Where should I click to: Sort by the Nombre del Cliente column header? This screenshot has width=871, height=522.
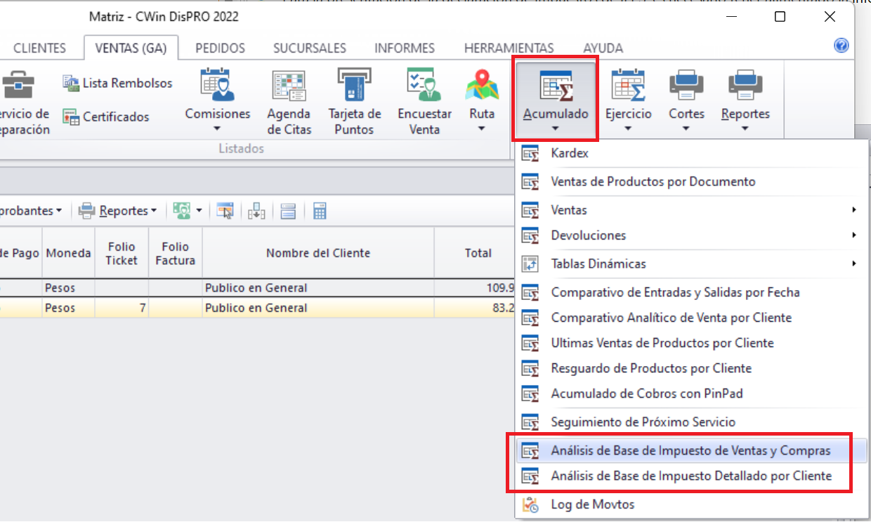[x=317, y=253]
